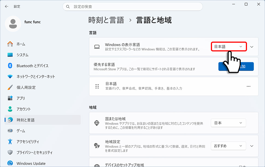This screenshot has height=167, width=265.
Task: Open Windows Update page
Action: 43,163
